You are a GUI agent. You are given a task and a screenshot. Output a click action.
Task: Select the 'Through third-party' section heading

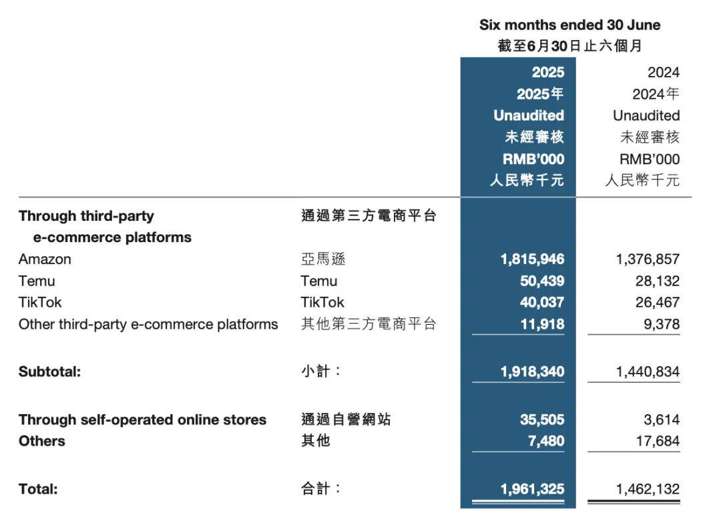pos(86,216)
